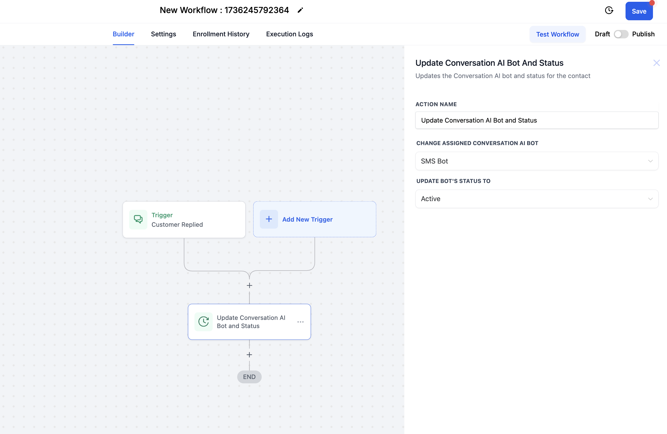Click the Test Workflow button
Viewport: 667px width, 434px height.
[558, 34]
